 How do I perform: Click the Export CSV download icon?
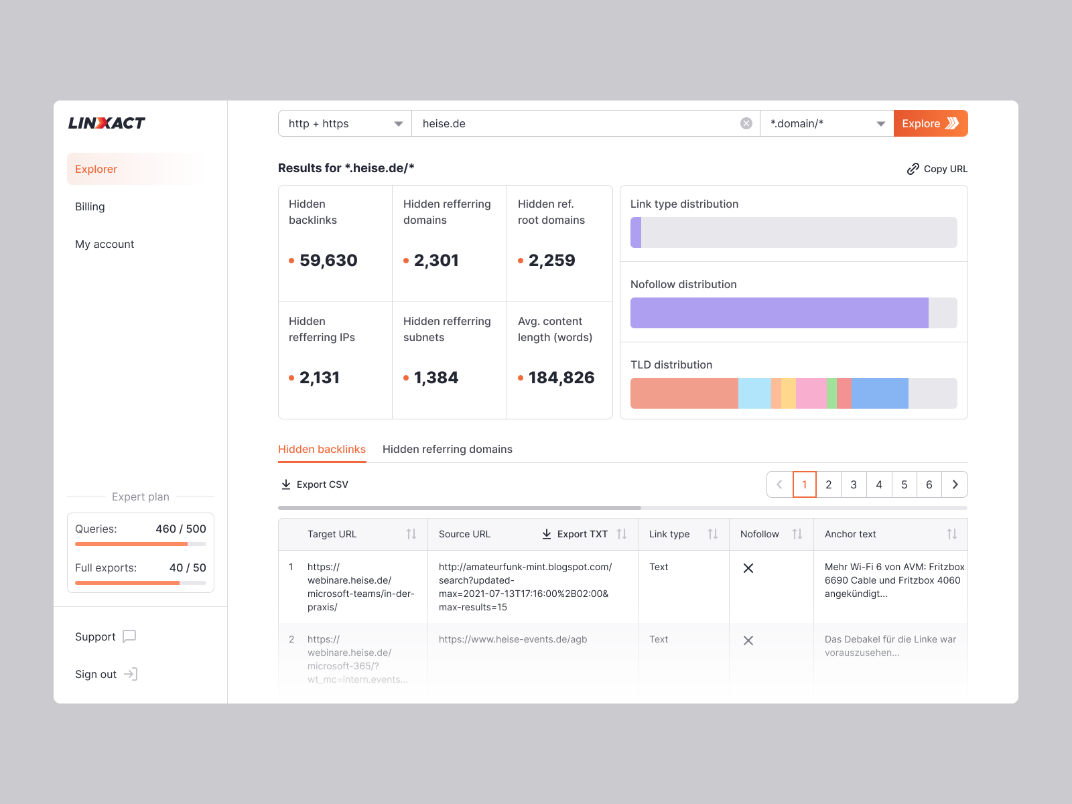click(287, 484)
